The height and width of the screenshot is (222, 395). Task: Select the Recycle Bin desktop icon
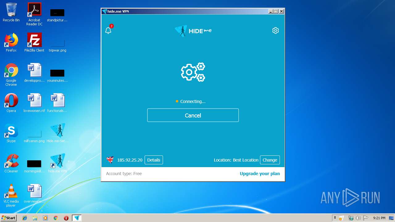point(11,13)
